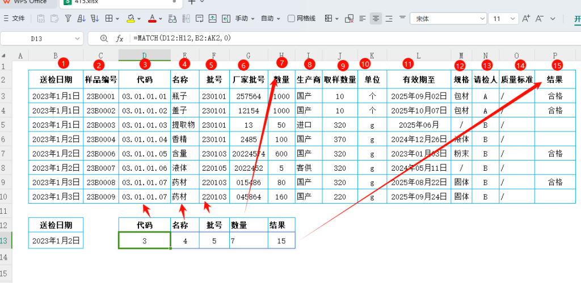
Task: Click the clear formatting icon
Action: pyautogui.click(x=349, y=19)
